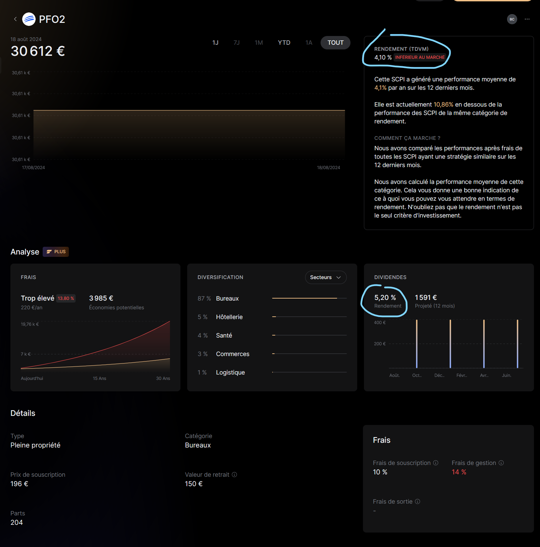Click the info icon next to Frais de sortie
Viewport: 540px width, 547px height.
[417, 501]
